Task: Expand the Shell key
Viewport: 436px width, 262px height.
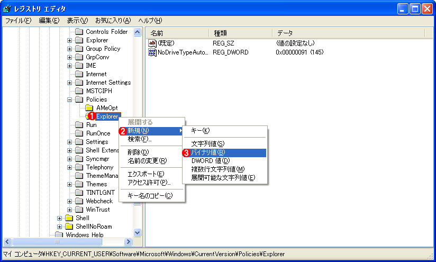Action: [59, 218]
